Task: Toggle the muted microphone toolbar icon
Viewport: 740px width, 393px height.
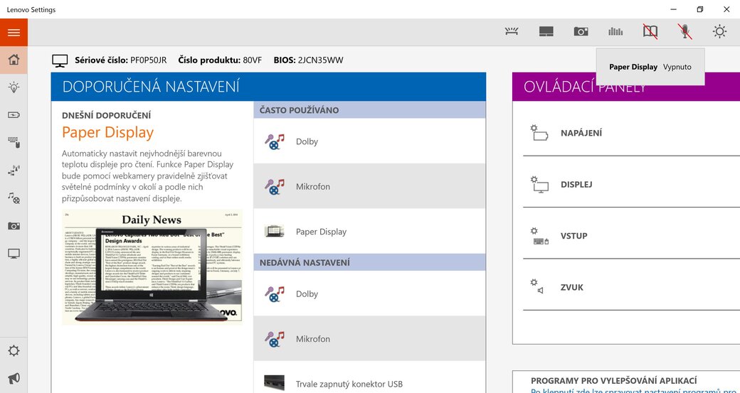Action: (684, 31)
